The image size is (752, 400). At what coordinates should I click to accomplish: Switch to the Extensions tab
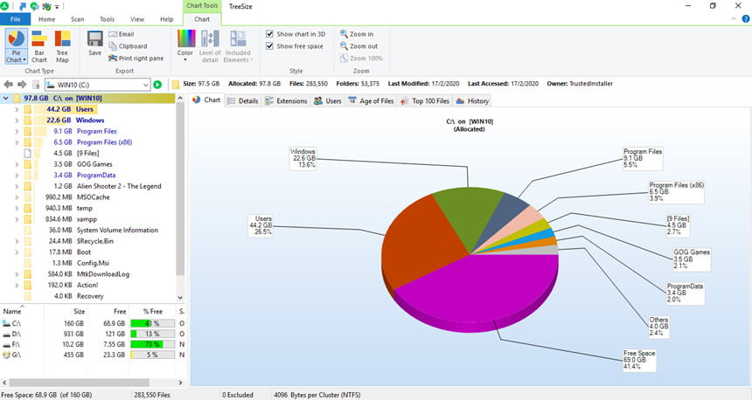pyautogui.click(x=286, y=100)
